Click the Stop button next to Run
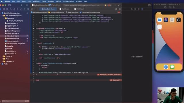The image size is (184, 103). tap(27, 5)
